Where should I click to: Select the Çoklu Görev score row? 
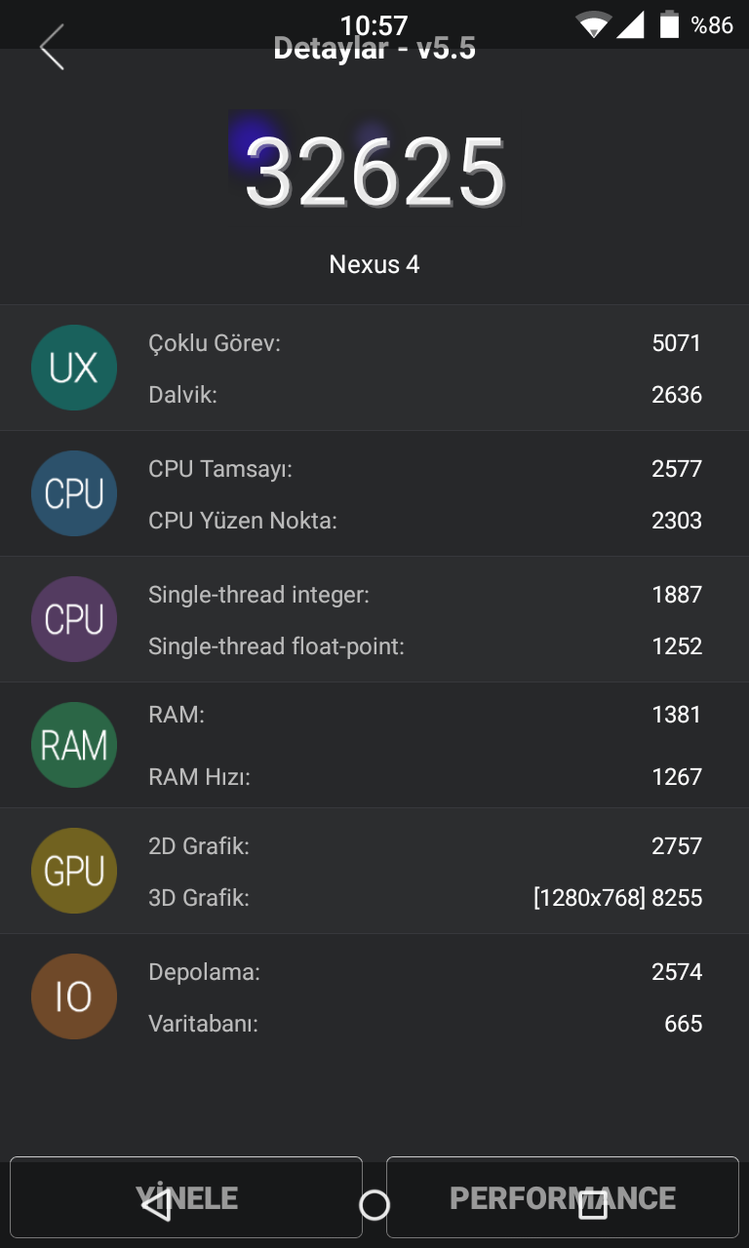pyautogui.click(x=425, y=343)
